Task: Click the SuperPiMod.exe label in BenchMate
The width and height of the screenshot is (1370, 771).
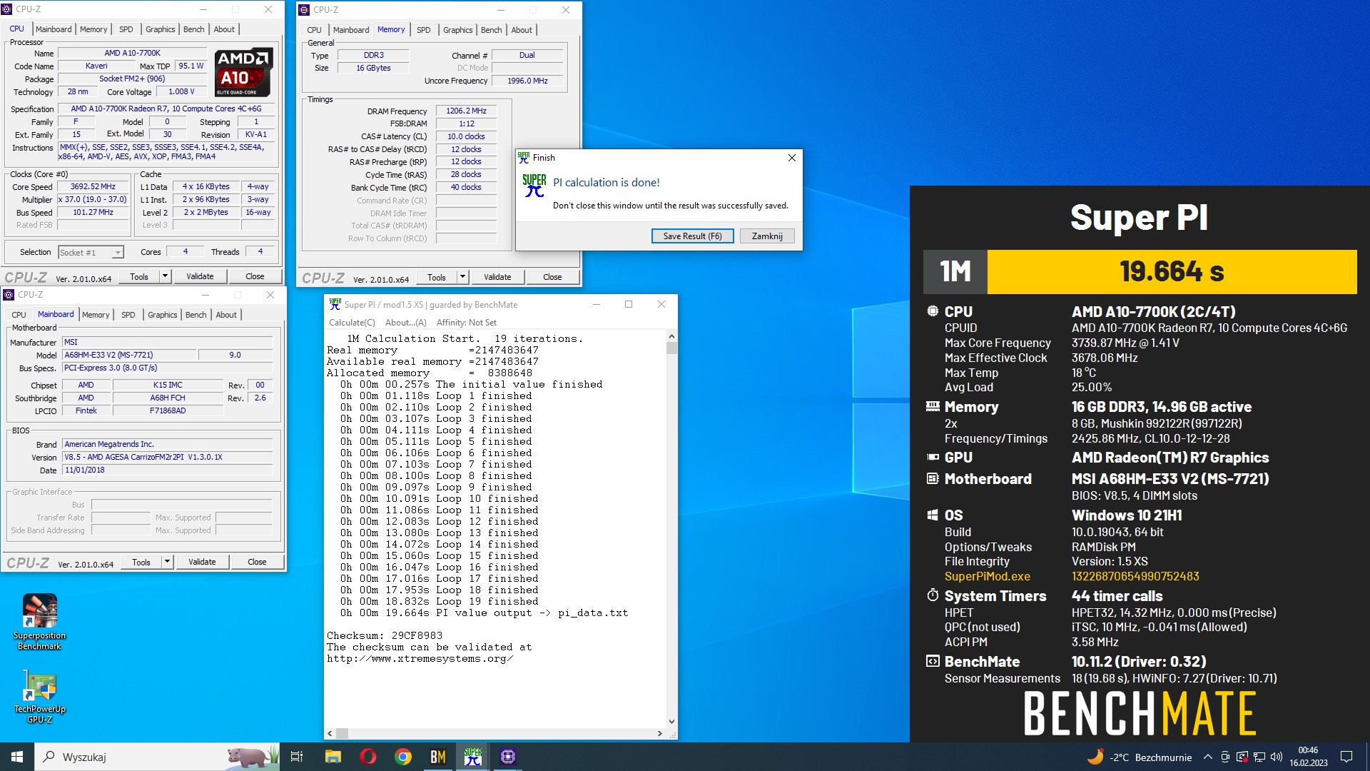Action: [x=987, y=576]
